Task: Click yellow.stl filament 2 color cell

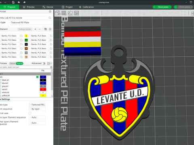Action: [43, 95]
